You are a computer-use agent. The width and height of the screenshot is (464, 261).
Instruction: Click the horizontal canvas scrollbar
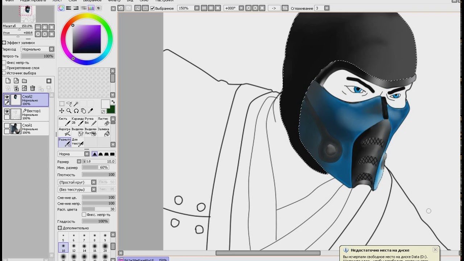point(268,253)
